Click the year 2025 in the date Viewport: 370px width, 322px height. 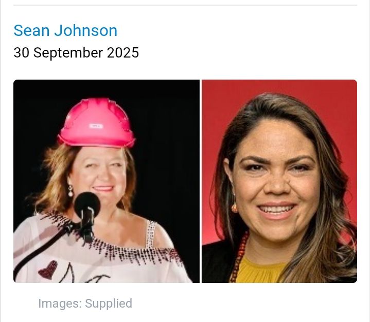click(x=122, y=52)
